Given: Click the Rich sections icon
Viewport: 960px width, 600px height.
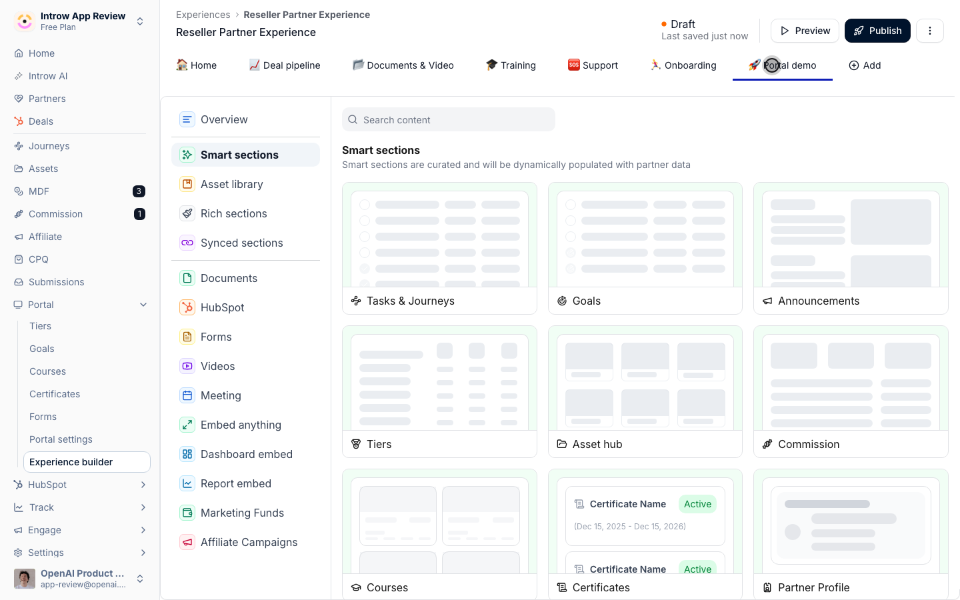Looking at the screenshot, I should pos(187,213).
